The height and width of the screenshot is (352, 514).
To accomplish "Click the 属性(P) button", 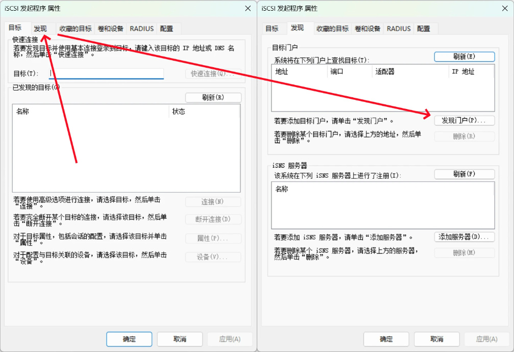I will 213,238.
